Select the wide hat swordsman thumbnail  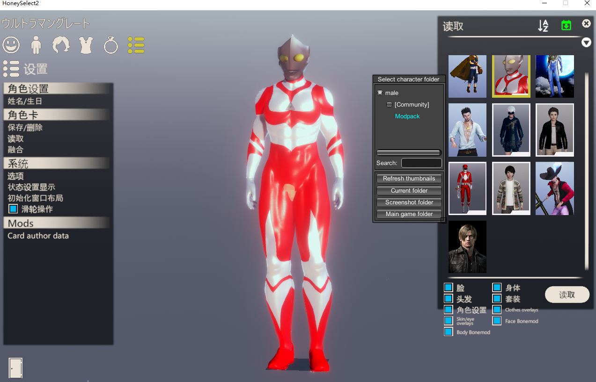click(555, 188)
